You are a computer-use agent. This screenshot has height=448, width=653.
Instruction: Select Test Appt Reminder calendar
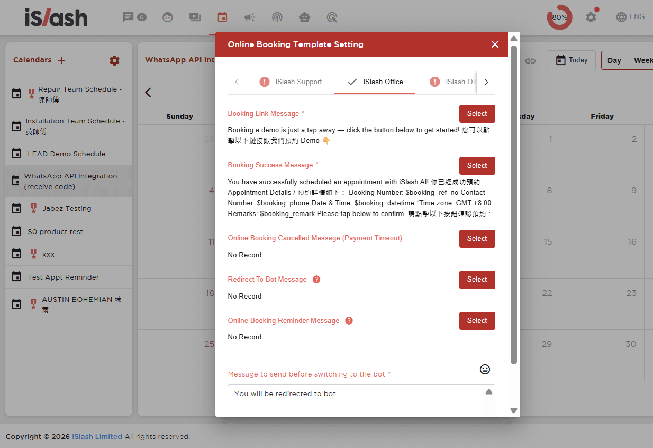[x=69, y=277]
